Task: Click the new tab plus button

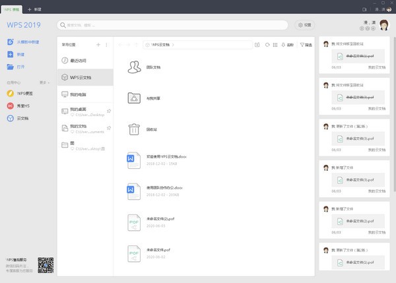Action: 29,9
